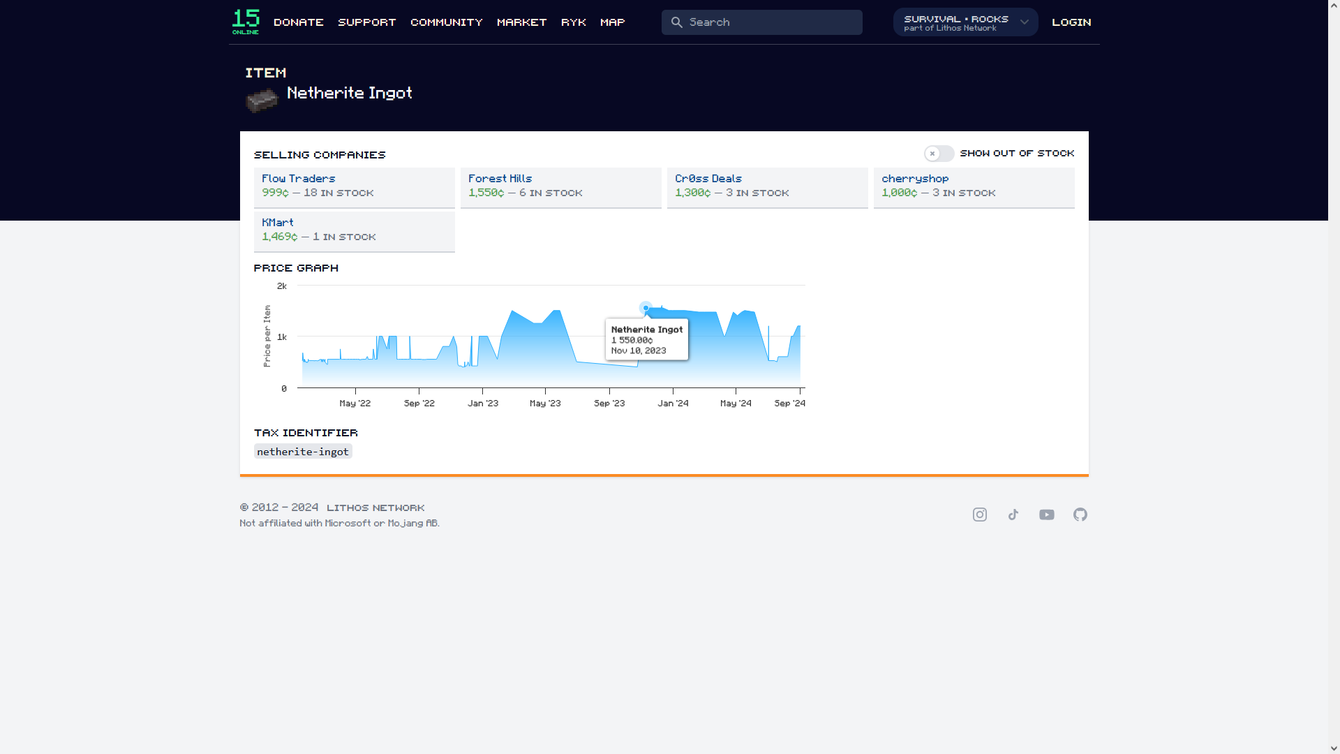The image size is (1340, 754).
Task: Toggle Show Out Of Stock switch
Action: (939, 154)
